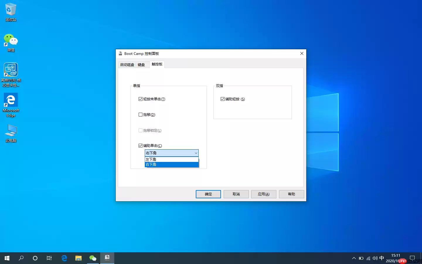
Task: Click the volume icon in the system tray
Action: pyautogui.click(x=375, y=258)
